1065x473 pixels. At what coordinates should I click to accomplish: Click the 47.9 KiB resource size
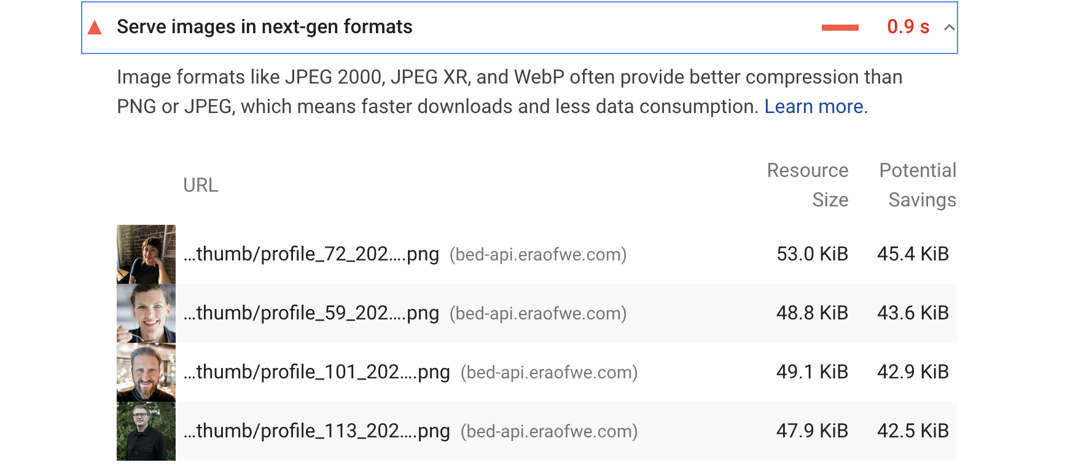click(812, 431)
